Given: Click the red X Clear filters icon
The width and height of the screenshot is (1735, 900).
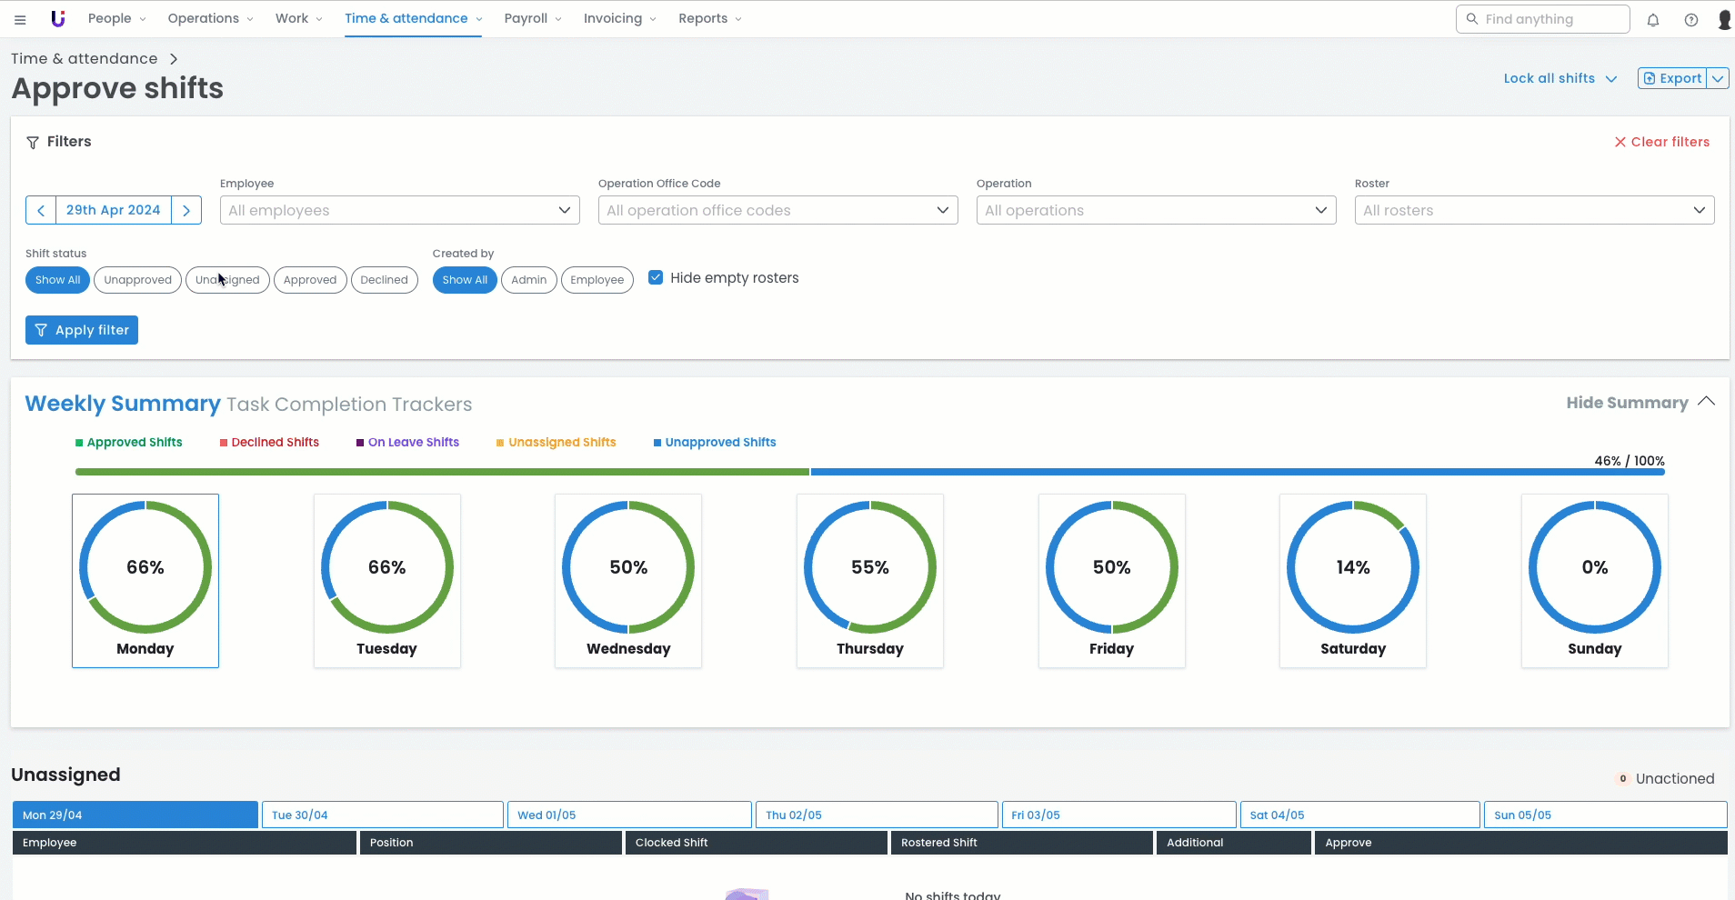Looking at the screenshot, I should coord(1620,142).
